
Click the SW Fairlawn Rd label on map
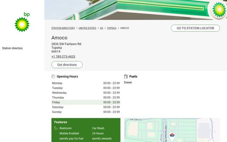click(166, 133)
